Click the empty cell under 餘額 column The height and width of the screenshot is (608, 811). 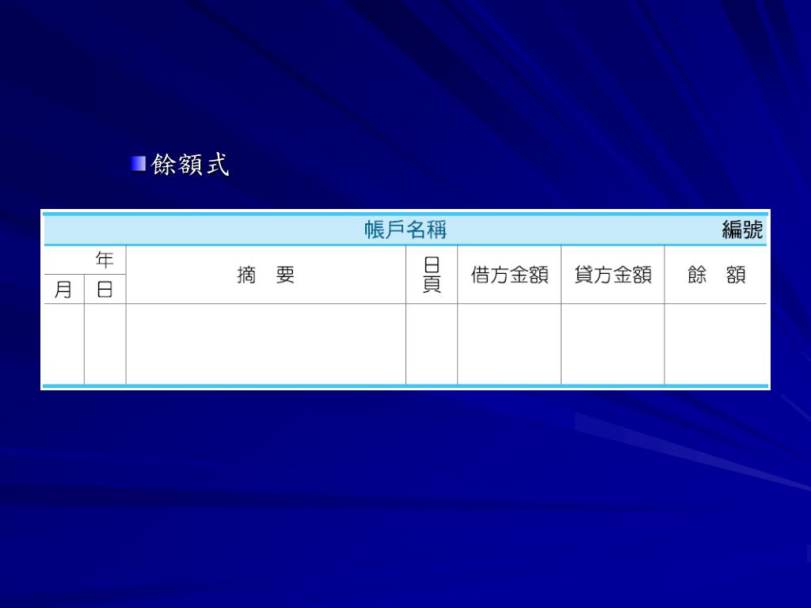(x=716, y=344)
